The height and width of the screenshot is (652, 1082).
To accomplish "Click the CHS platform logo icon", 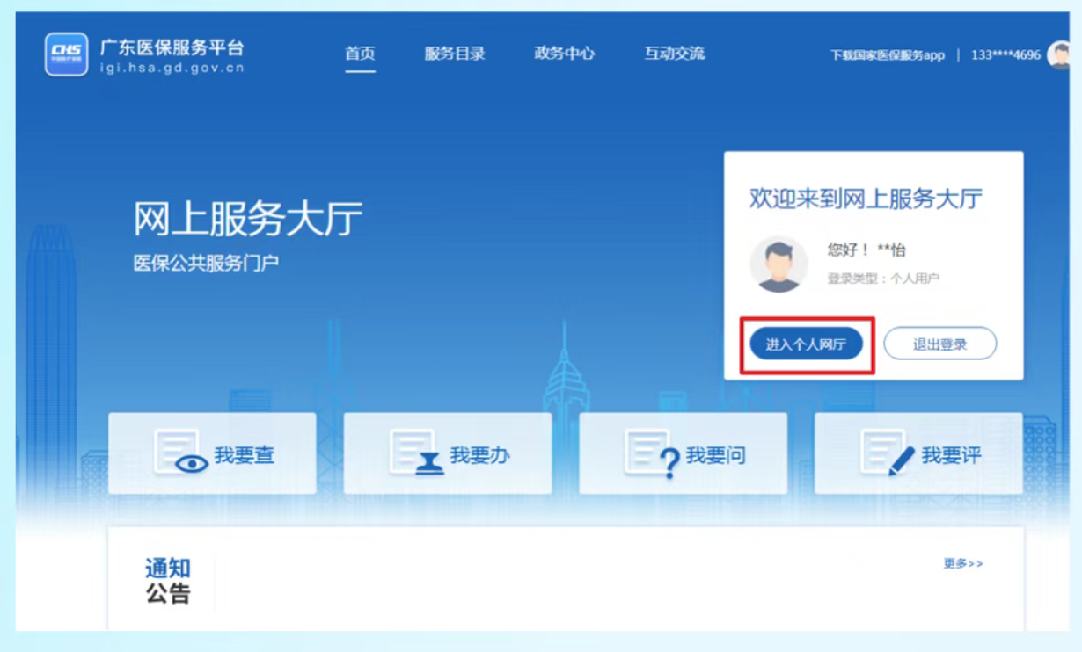I will [x=67, y=54].
